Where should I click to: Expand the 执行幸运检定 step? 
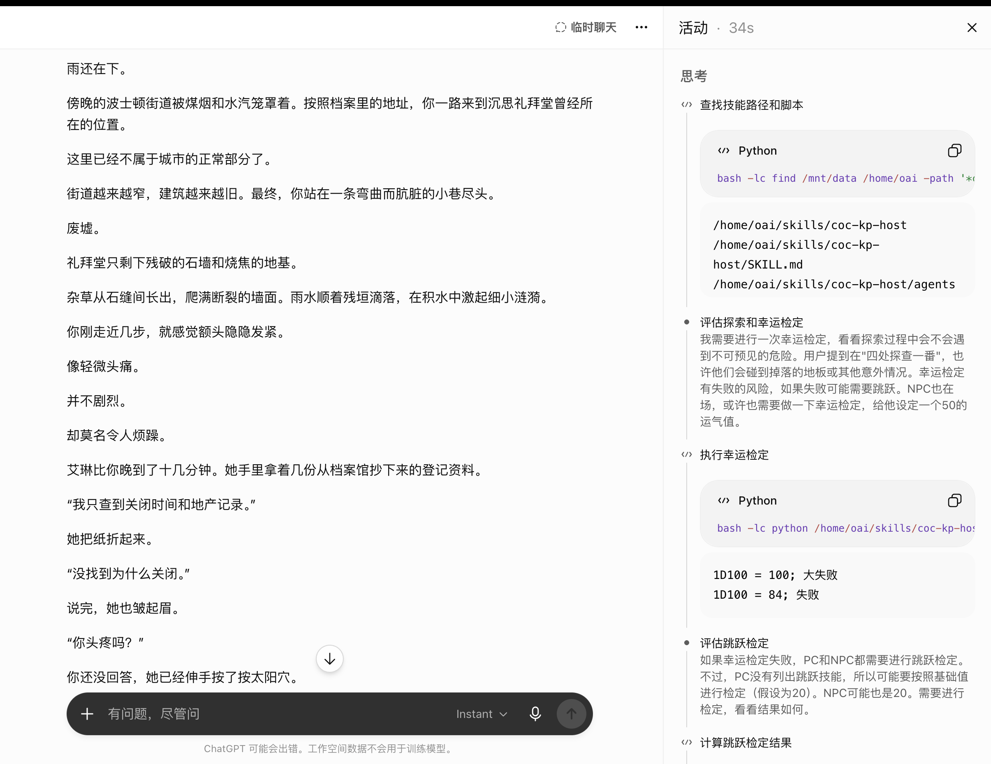734,455
